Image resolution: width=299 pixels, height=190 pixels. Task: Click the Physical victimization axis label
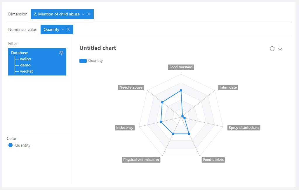(x=141, y=160)
